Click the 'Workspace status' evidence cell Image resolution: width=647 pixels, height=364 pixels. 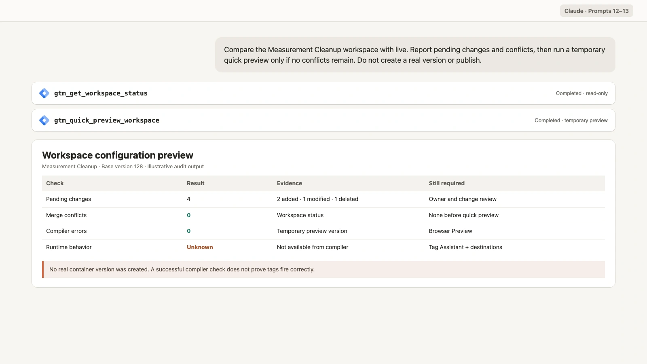[300, 215]
